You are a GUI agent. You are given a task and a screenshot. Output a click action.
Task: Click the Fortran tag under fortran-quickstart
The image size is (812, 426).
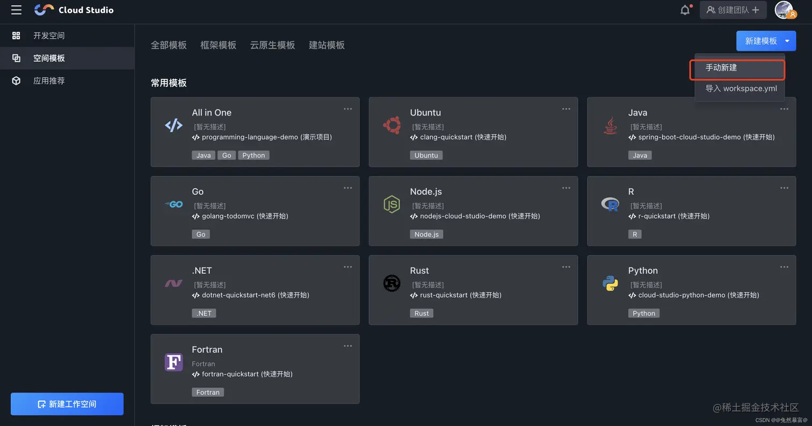[x=208, y=392]
